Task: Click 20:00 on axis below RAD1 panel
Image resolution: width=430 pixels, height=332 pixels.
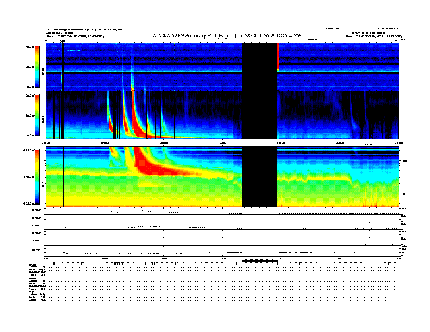Action: pos(340,143)
